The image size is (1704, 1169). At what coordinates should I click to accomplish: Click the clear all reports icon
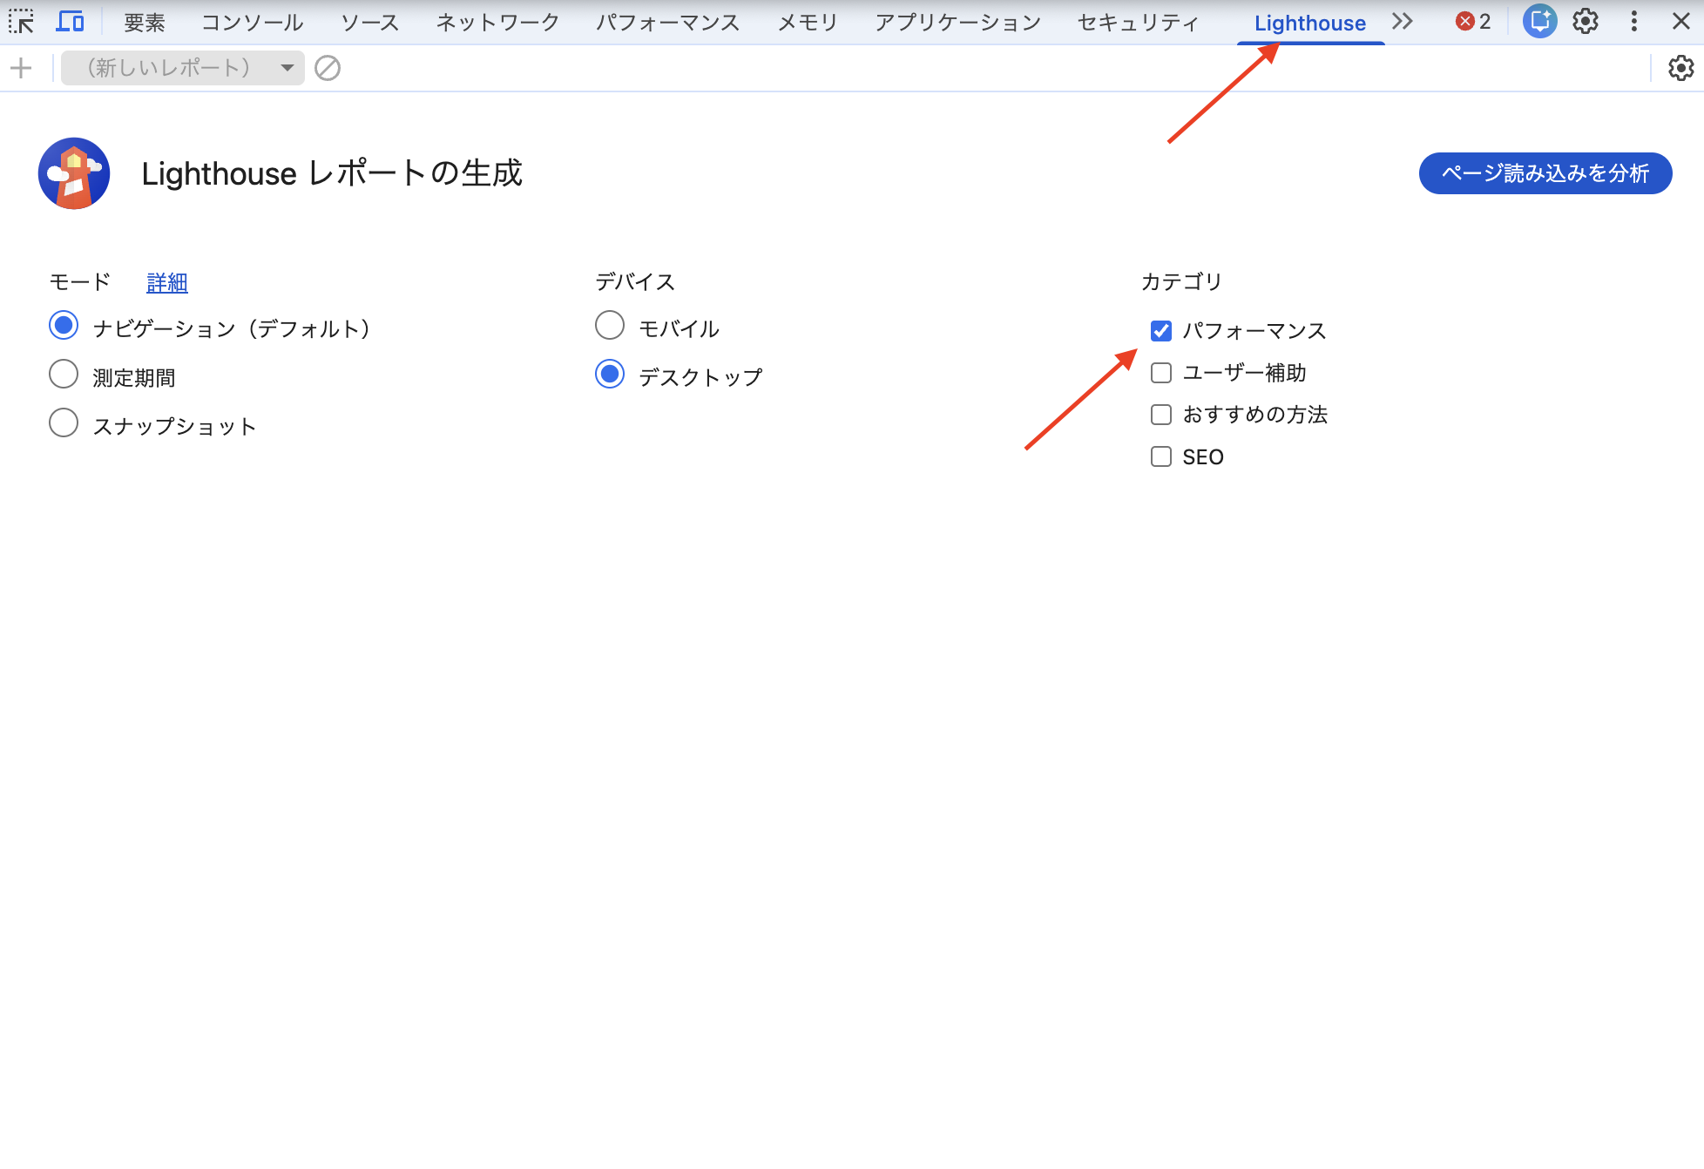coord(328,68)
